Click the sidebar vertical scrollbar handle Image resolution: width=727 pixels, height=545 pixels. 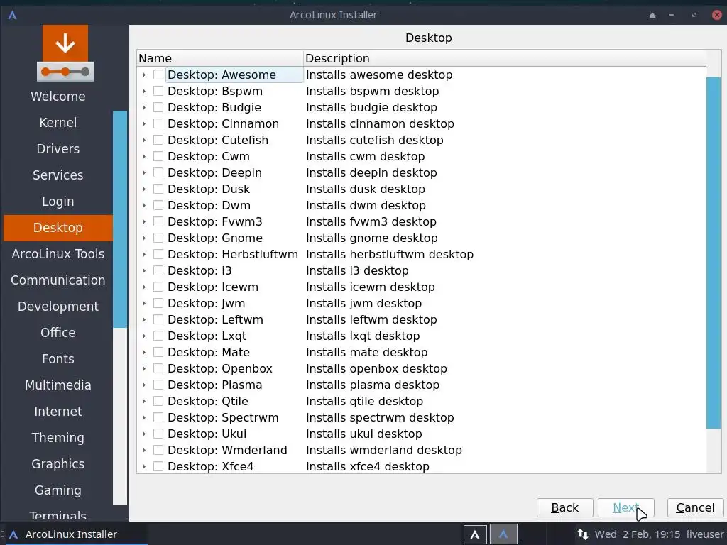pos(119,219)
